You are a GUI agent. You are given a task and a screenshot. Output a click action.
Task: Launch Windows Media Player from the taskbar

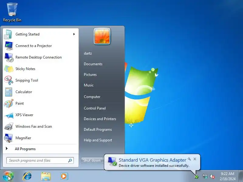[64, 176]
